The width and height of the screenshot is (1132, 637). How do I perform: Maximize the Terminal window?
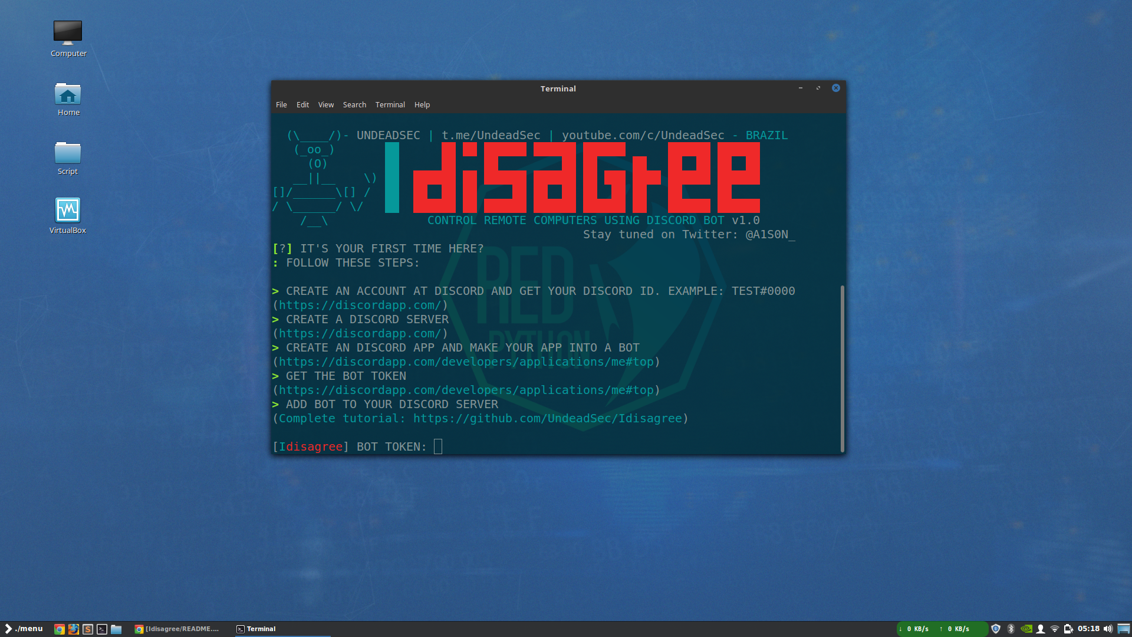coord(818,88)
